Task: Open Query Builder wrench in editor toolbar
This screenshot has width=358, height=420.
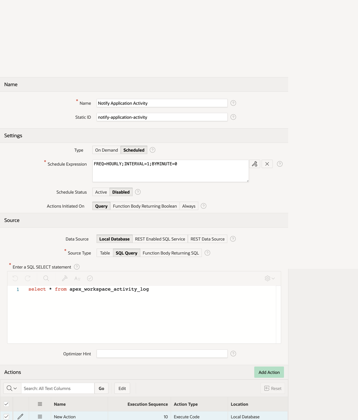Action: click(x=65, y=278)
